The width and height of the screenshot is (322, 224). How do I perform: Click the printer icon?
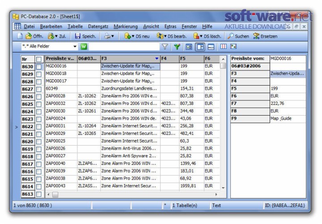pyautogui.click(x=107, y=36)
